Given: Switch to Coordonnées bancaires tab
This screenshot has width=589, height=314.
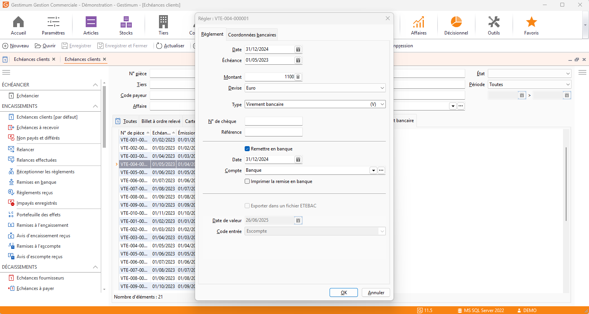Looking at the screenshot, I should pyautogui.click(x=252, y=35).
